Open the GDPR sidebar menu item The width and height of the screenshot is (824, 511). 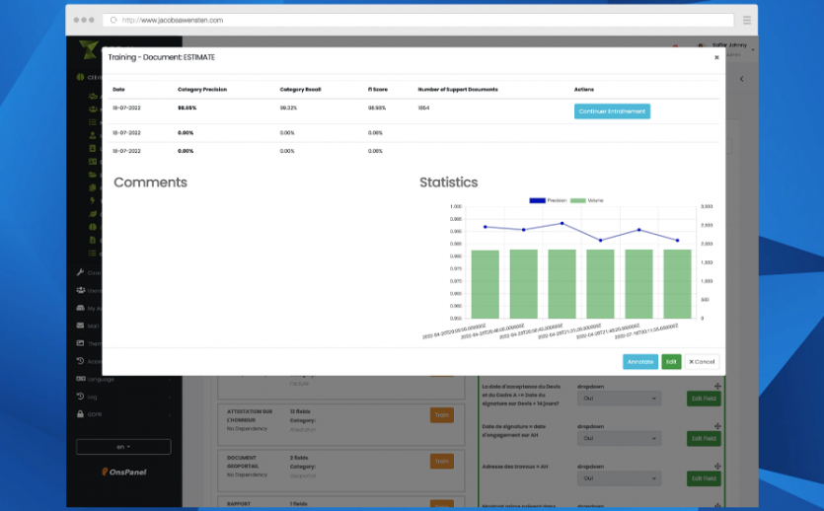[124, 414]
